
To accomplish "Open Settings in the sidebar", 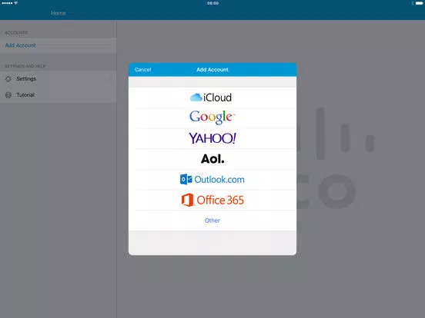I will [59, 79].
